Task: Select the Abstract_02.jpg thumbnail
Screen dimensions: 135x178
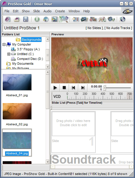Action: tap(17, 111)
